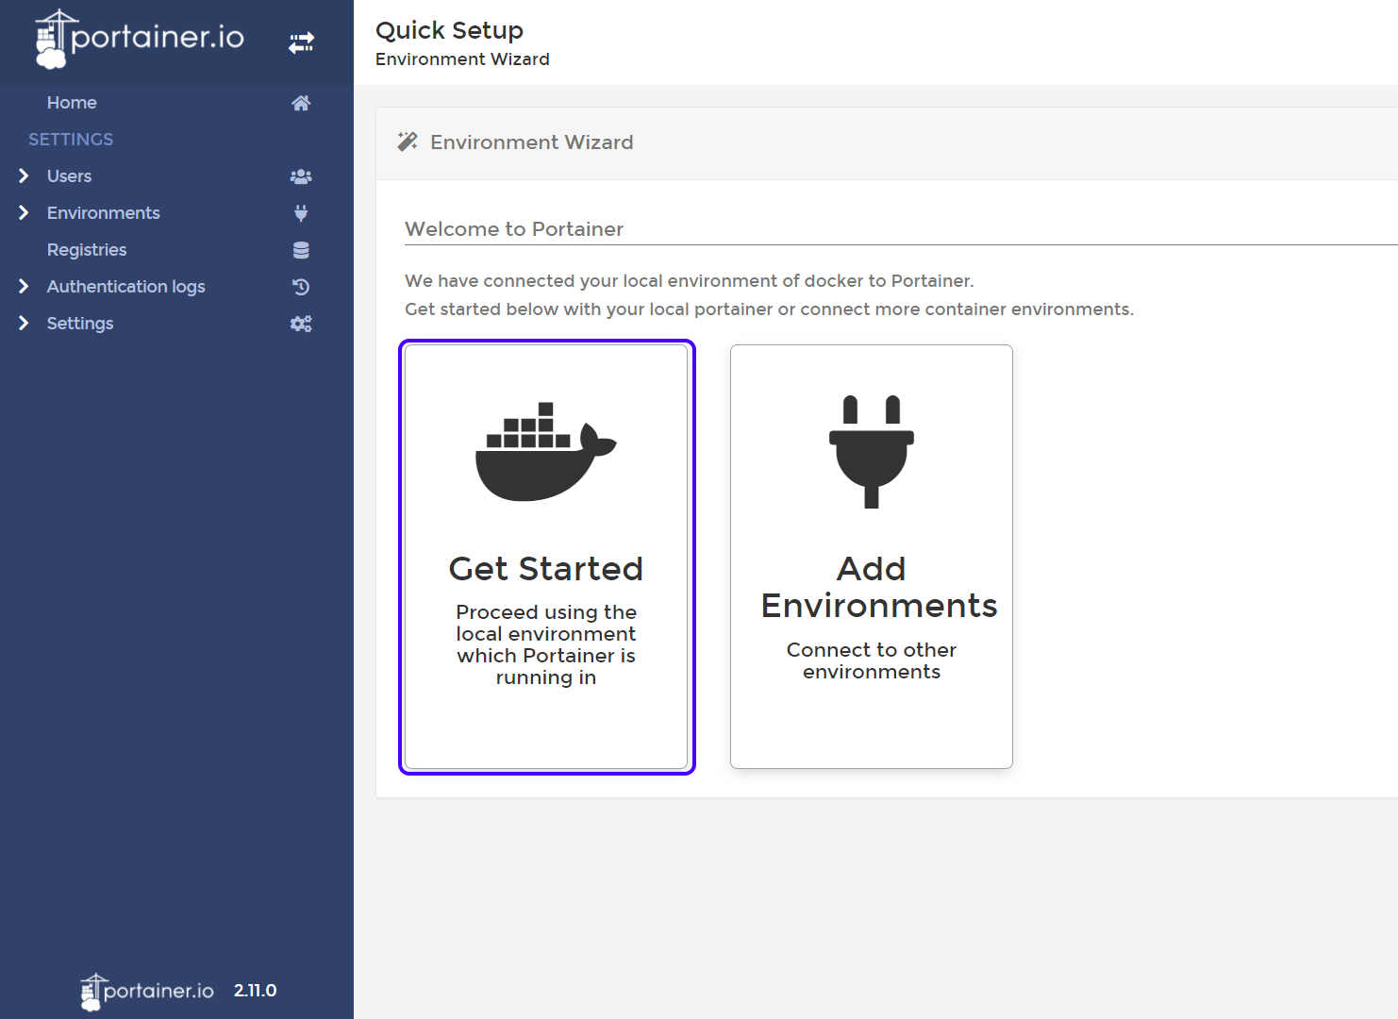Screen dimensions: 1398x1019
Task: Click the Environments plug icon in sidebar
Action: (x=301, y=213)
